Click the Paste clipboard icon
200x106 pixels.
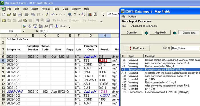[x=38, y=14]
